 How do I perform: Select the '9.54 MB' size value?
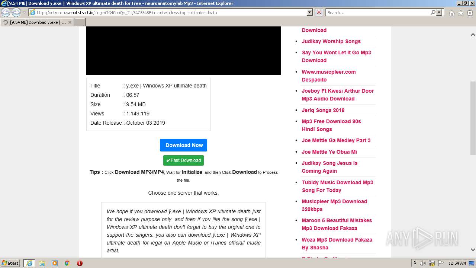[x=136, y=104]
